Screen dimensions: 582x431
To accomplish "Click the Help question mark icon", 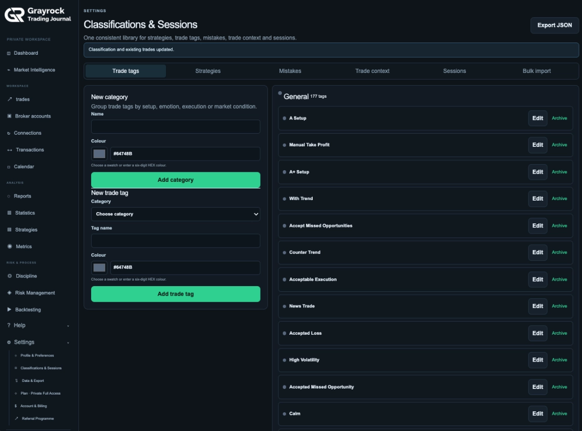I will pos(9,325).
